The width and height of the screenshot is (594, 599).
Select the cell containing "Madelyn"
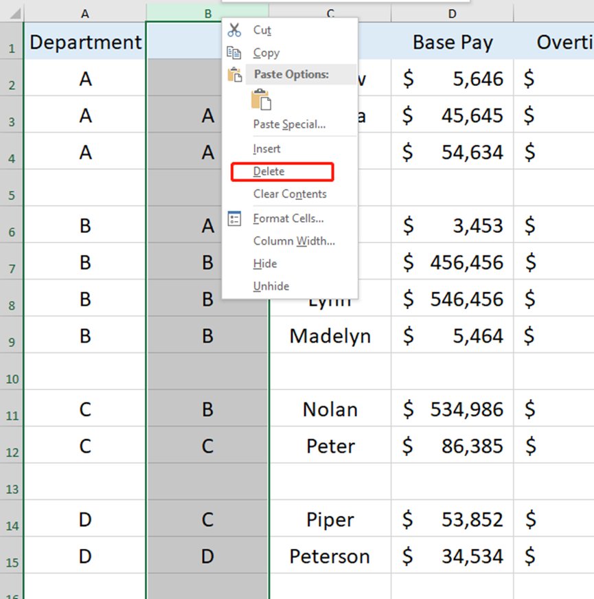click(x=330, y=336)
